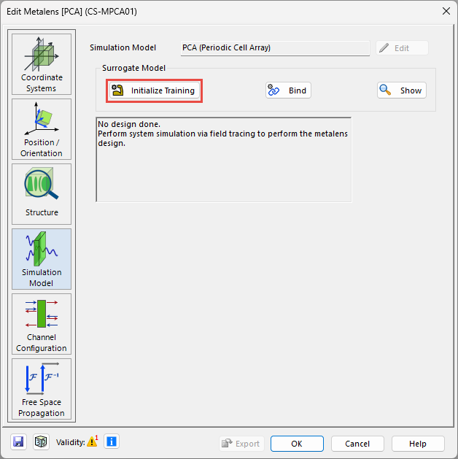Open the Coordinate Systems page
This screenshot has height=459, width=458.
42,63
